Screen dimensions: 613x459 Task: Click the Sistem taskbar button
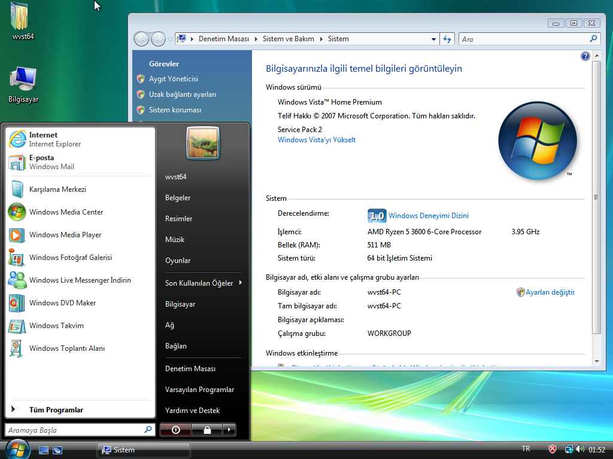pos(143,450)
